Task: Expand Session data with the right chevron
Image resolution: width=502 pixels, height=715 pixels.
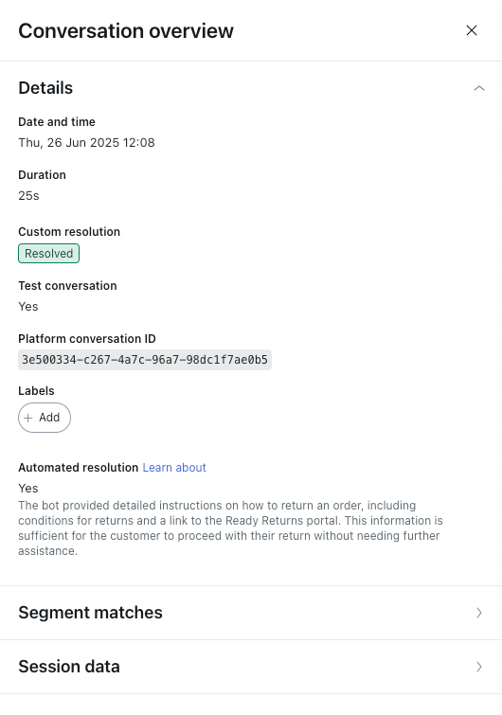Action: click(x=478, y=667)
